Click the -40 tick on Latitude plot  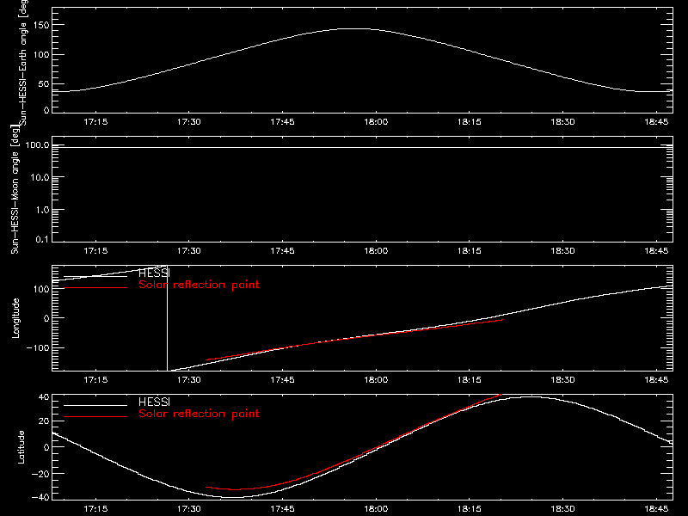(40, 498)
